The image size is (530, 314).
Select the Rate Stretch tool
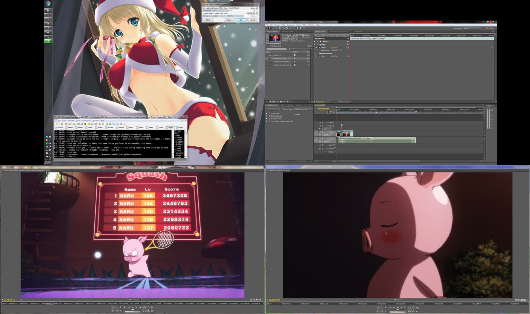pos(284,28)
